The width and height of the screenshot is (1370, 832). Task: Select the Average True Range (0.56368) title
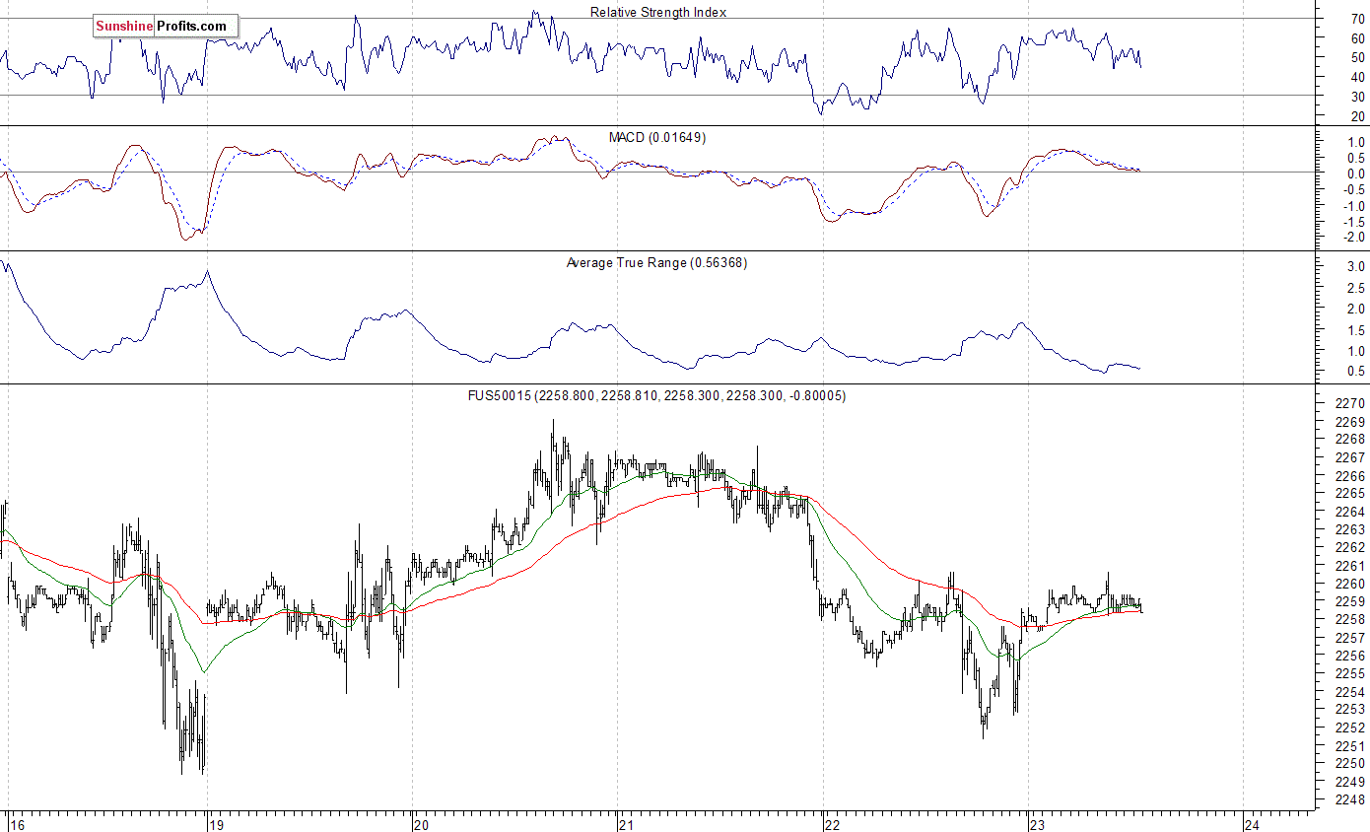click(656, 263)
